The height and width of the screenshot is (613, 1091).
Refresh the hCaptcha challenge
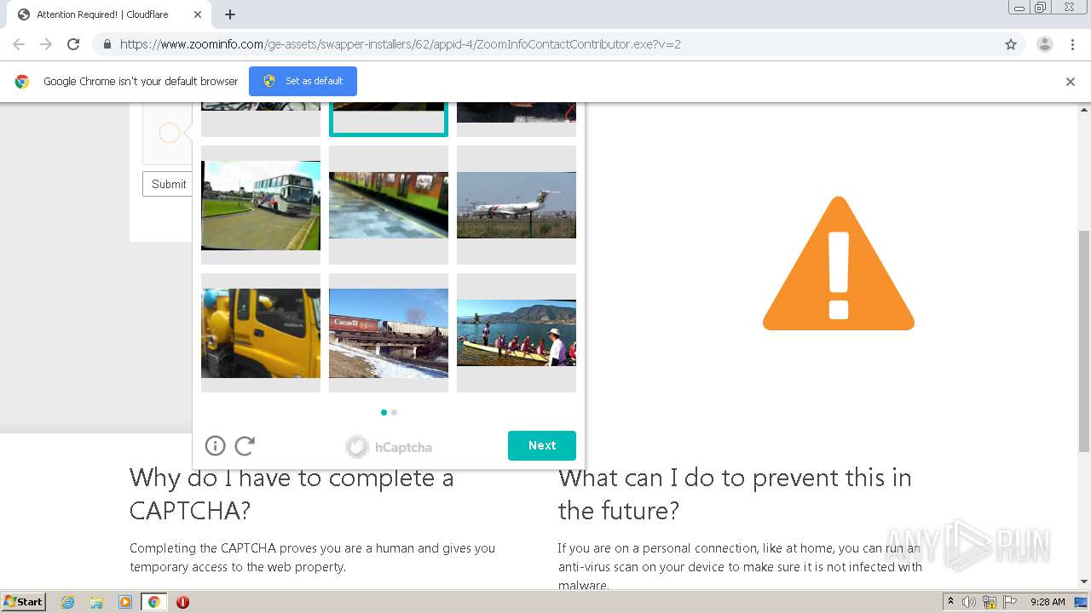pyautogui.click(x=245, y=445)
